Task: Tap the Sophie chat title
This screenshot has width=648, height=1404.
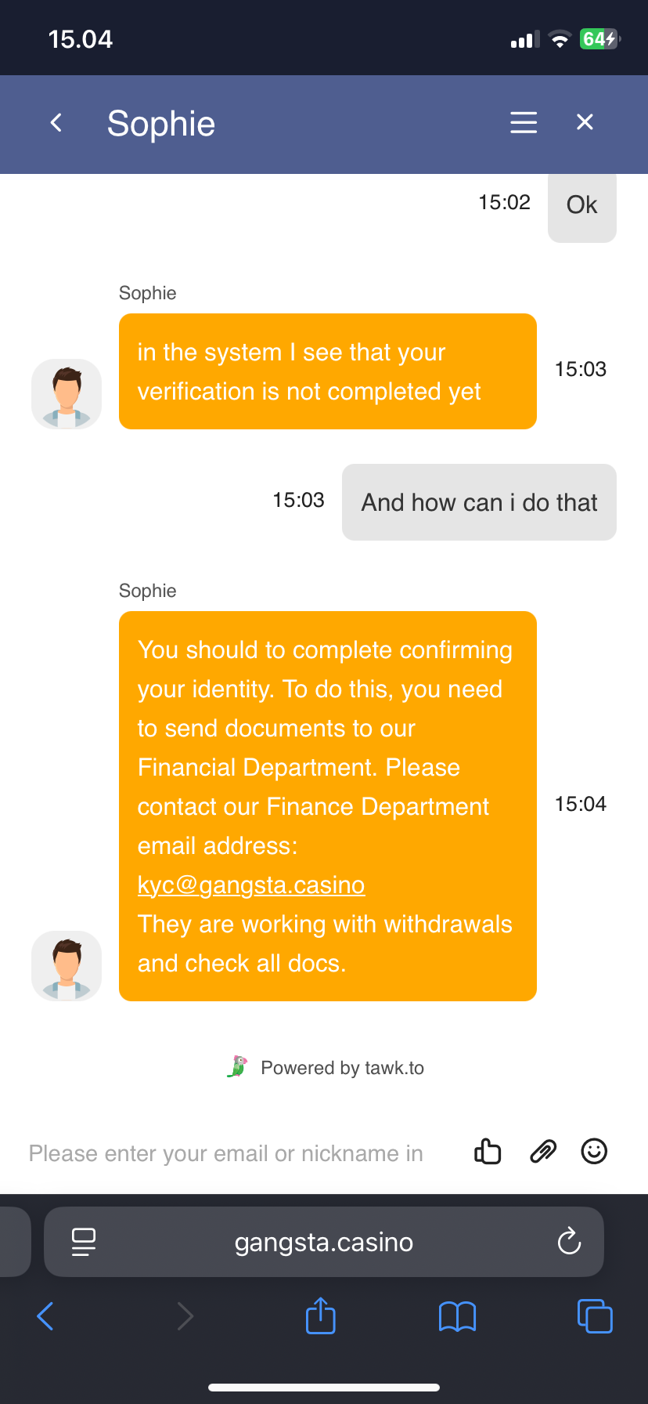Action: [161, 124]
